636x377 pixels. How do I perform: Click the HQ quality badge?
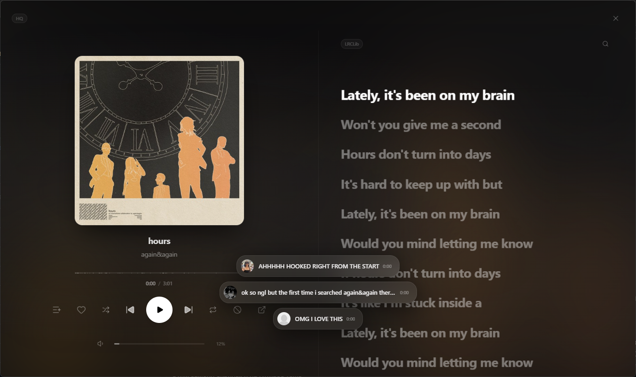click(19, 18)
